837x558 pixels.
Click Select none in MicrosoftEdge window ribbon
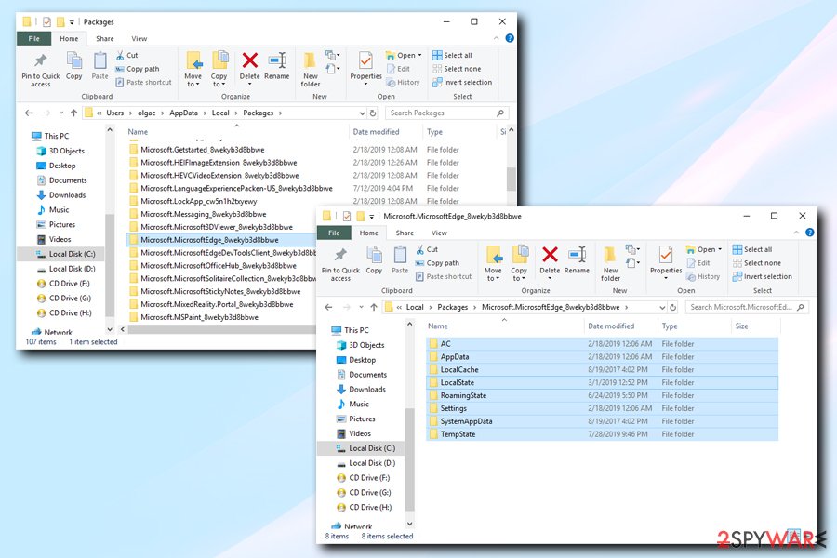pos(756,263)
